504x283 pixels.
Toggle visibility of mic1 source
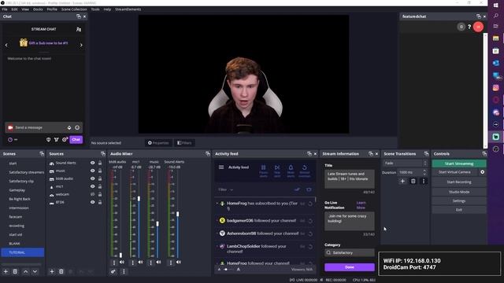pyautogui.click(x=93, y=186)
